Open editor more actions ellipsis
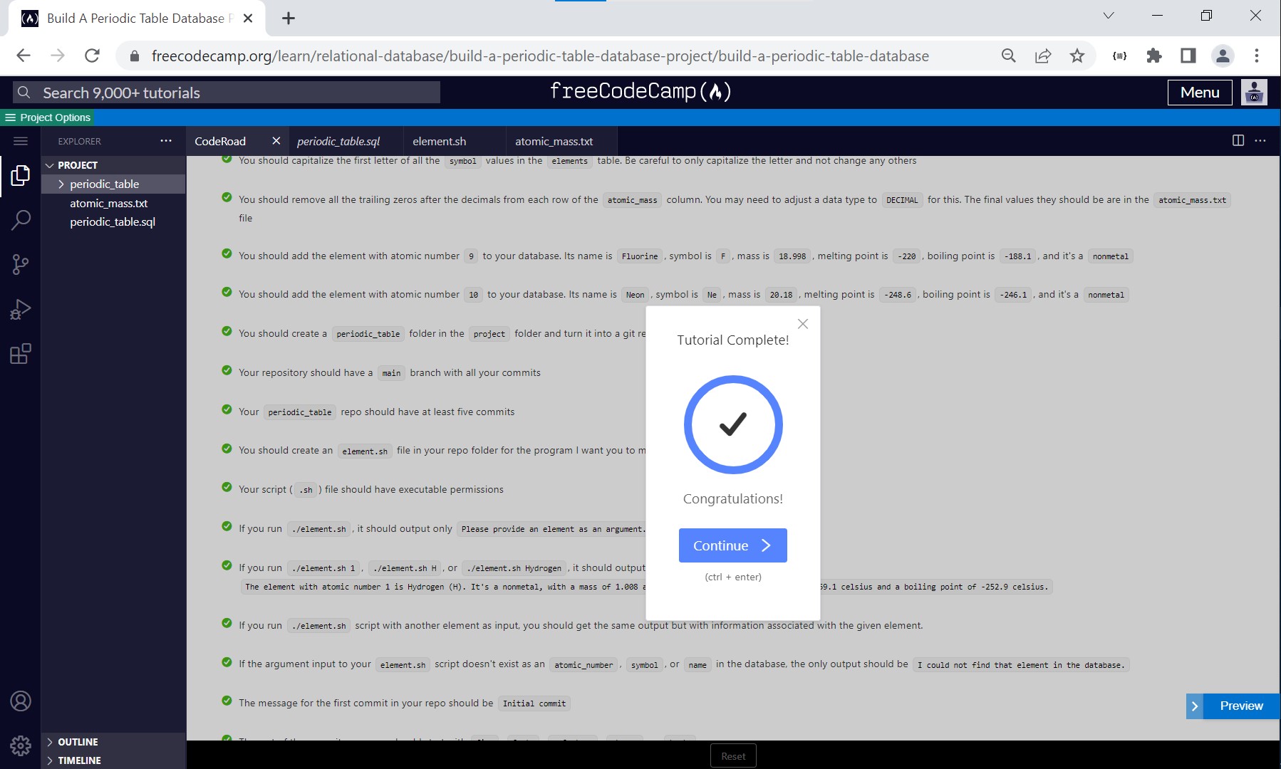Screen dimensions: 1281x769 (1260, 140)
